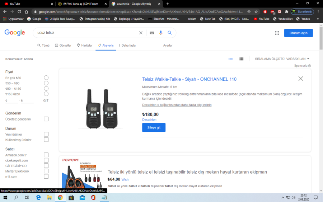This screenshot has width=323, height=202.
Task: Open Decathlon daha fazla bilgi edinin link
Action: (177, 105)
